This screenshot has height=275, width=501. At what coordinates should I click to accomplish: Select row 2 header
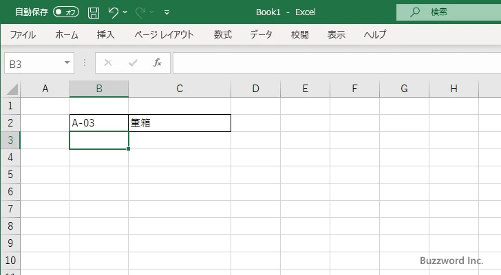(x=10, y=123)
